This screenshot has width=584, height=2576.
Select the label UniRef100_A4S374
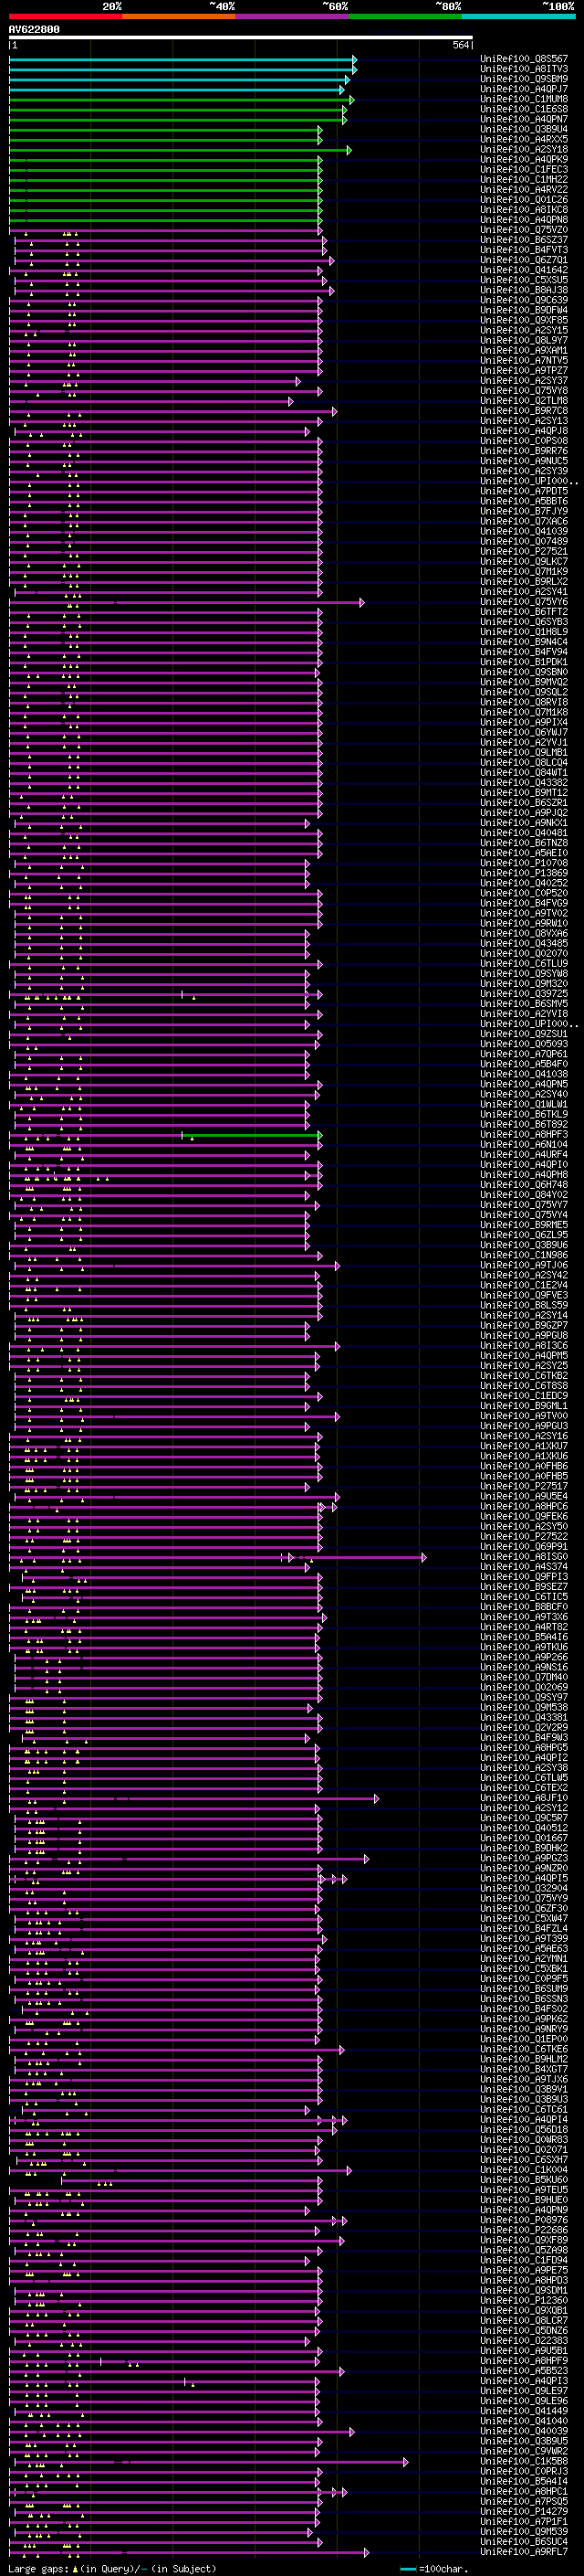[x=524, y=1566]
